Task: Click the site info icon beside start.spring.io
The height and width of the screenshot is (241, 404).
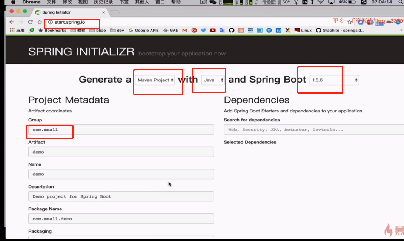Action: [51, 22]
